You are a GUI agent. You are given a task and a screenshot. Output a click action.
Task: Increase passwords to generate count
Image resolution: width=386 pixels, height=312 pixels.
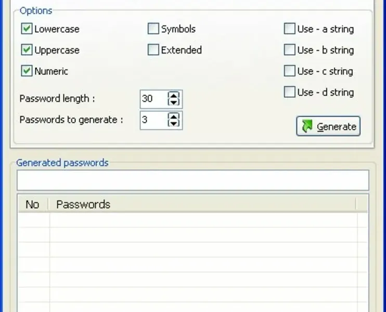click(174, 116)
